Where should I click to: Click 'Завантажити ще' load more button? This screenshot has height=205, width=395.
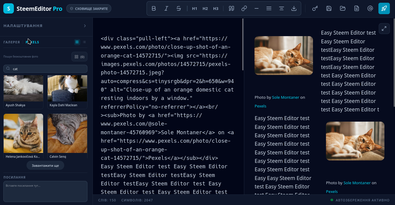pyautogui.click(x=45, y=166)
